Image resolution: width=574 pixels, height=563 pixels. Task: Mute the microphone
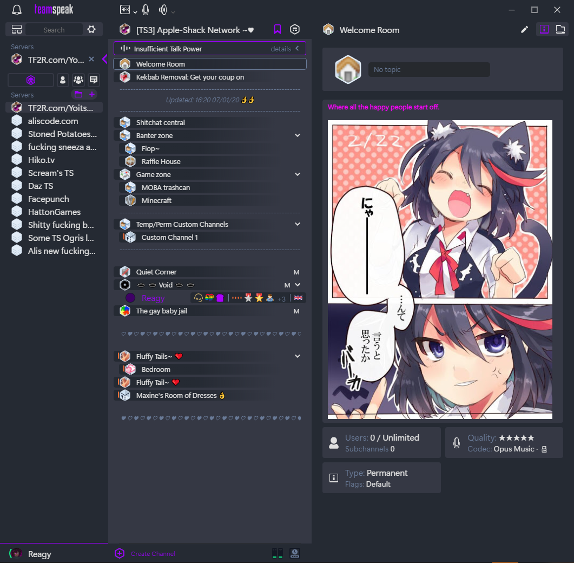146,10
